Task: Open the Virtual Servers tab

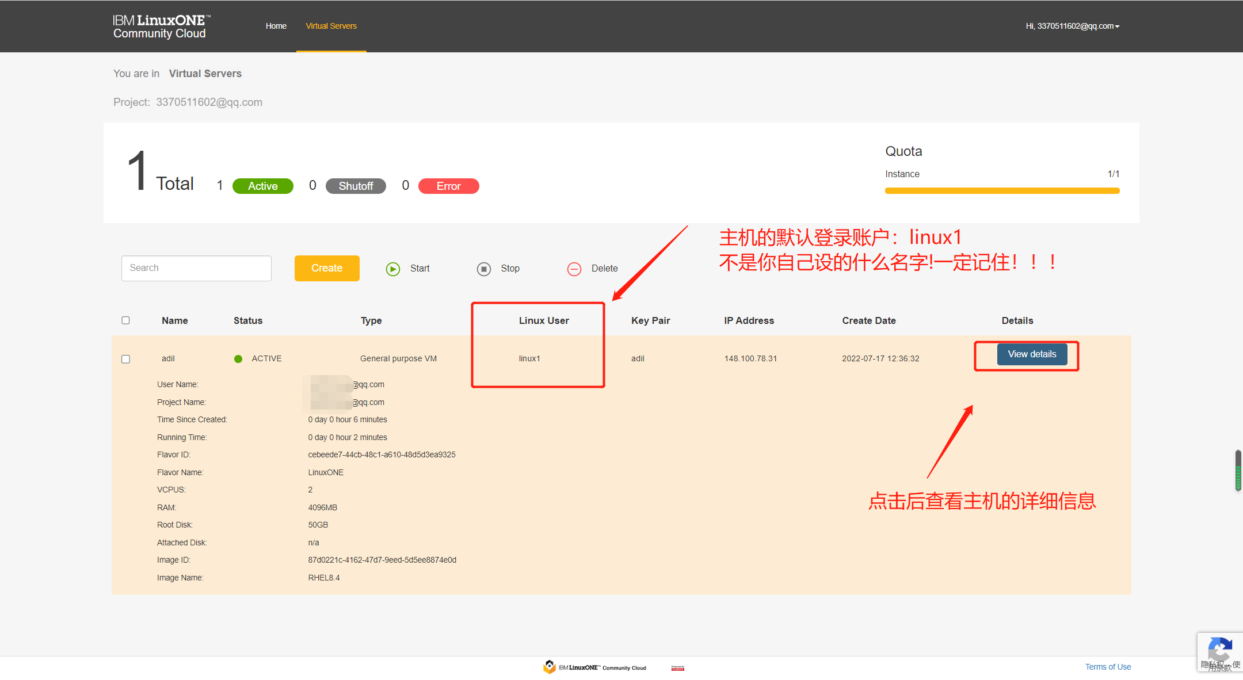Action: tap(331, 26)
